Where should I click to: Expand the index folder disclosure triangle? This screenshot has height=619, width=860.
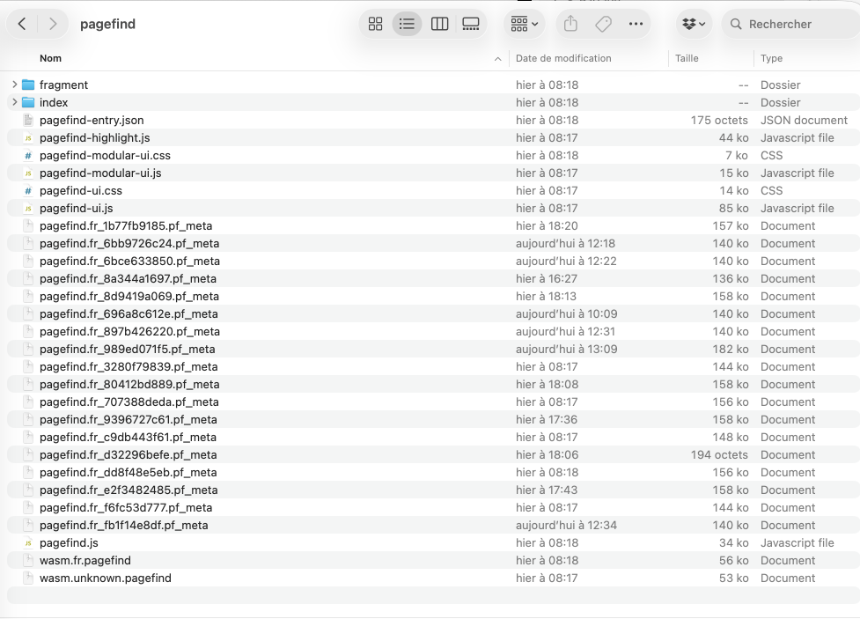click(14, 102)
